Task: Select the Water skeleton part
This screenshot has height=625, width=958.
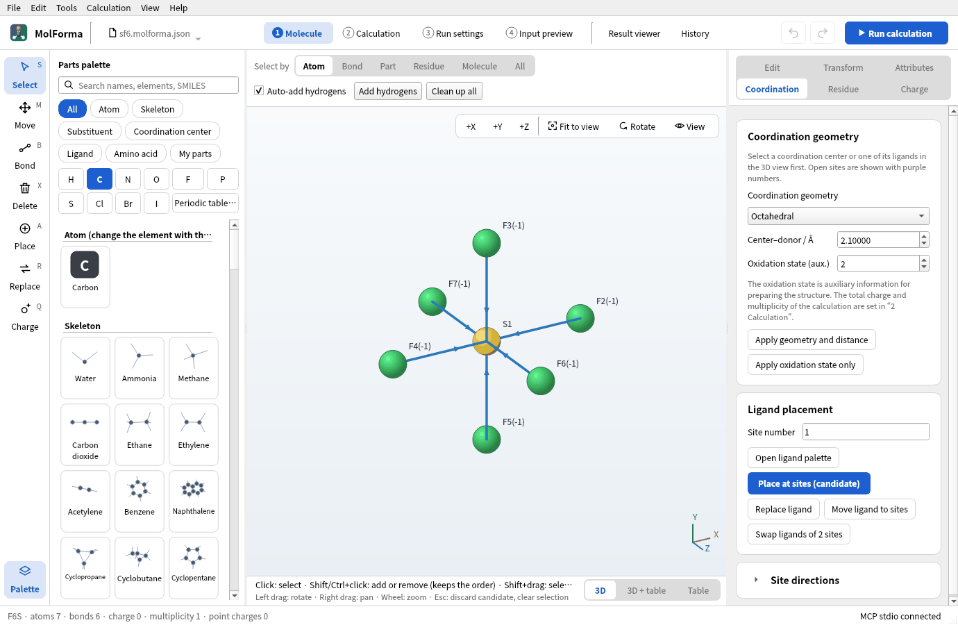Action: [85, 368]
